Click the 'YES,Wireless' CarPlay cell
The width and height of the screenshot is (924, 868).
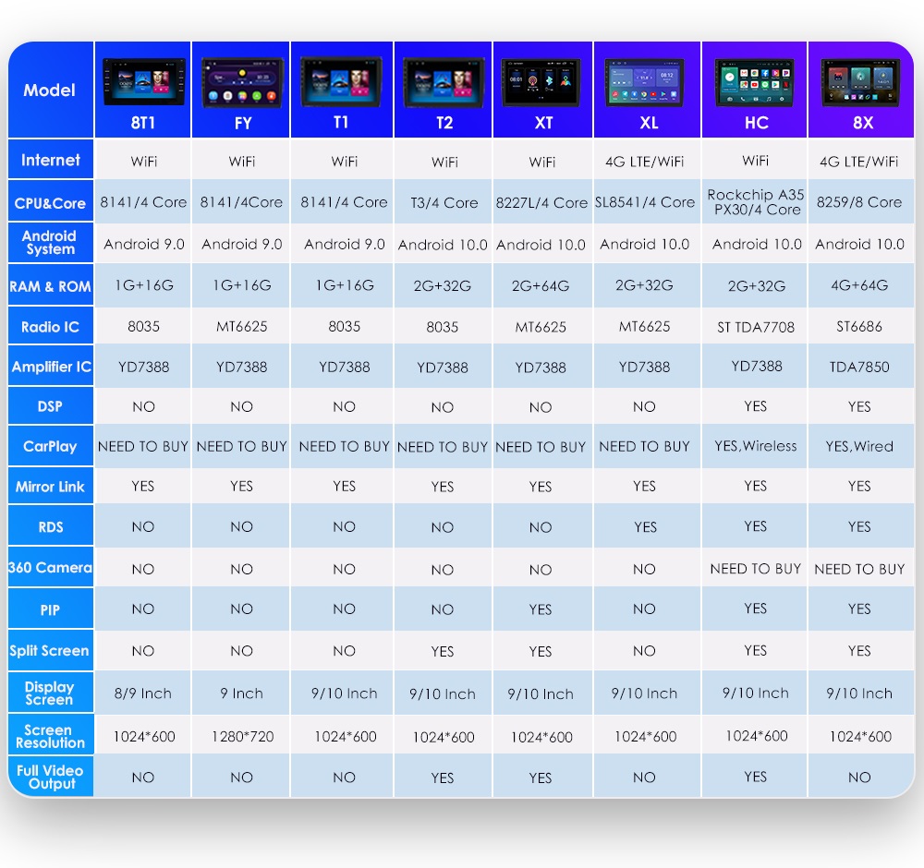coord(755,446)
